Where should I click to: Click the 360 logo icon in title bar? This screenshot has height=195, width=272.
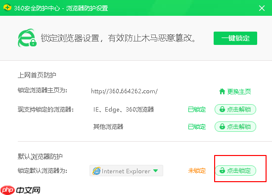(7, 7)
